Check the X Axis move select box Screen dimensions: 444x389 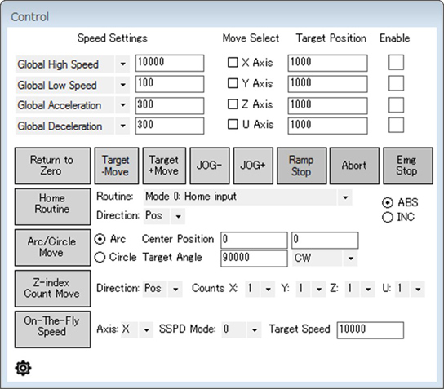(x=233, y=62)
